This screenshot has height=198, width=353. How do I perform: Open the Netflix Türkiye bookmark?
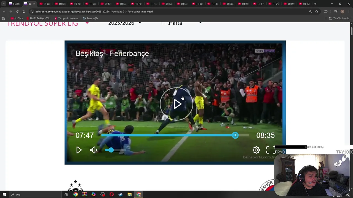click(39, 18)
